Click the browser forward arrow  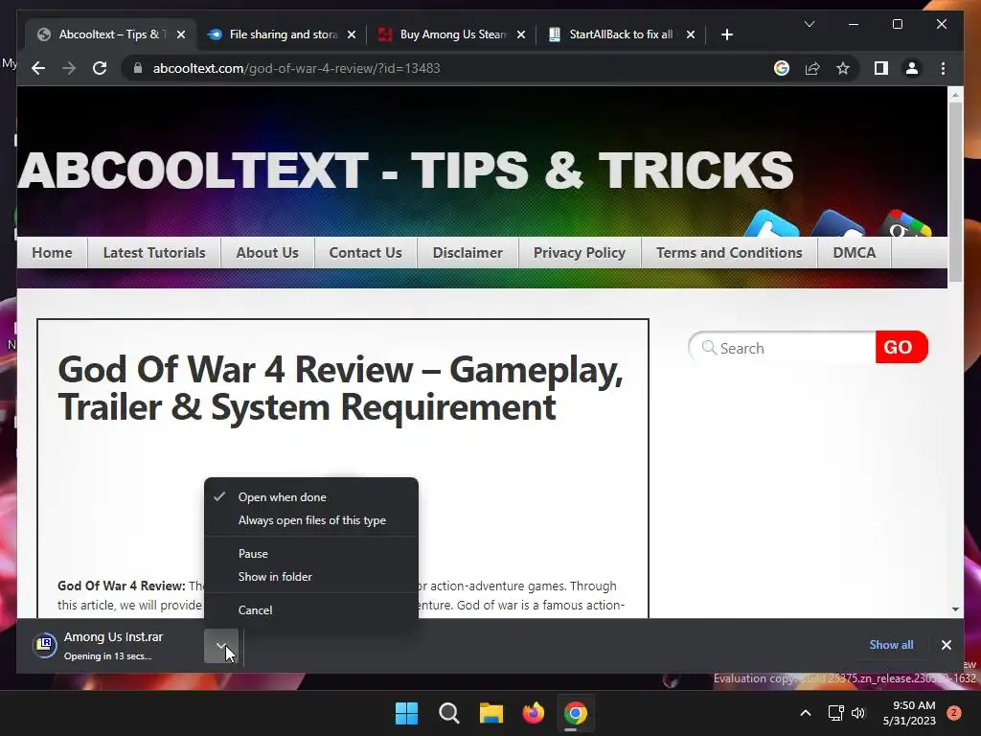tap(69, 68)
